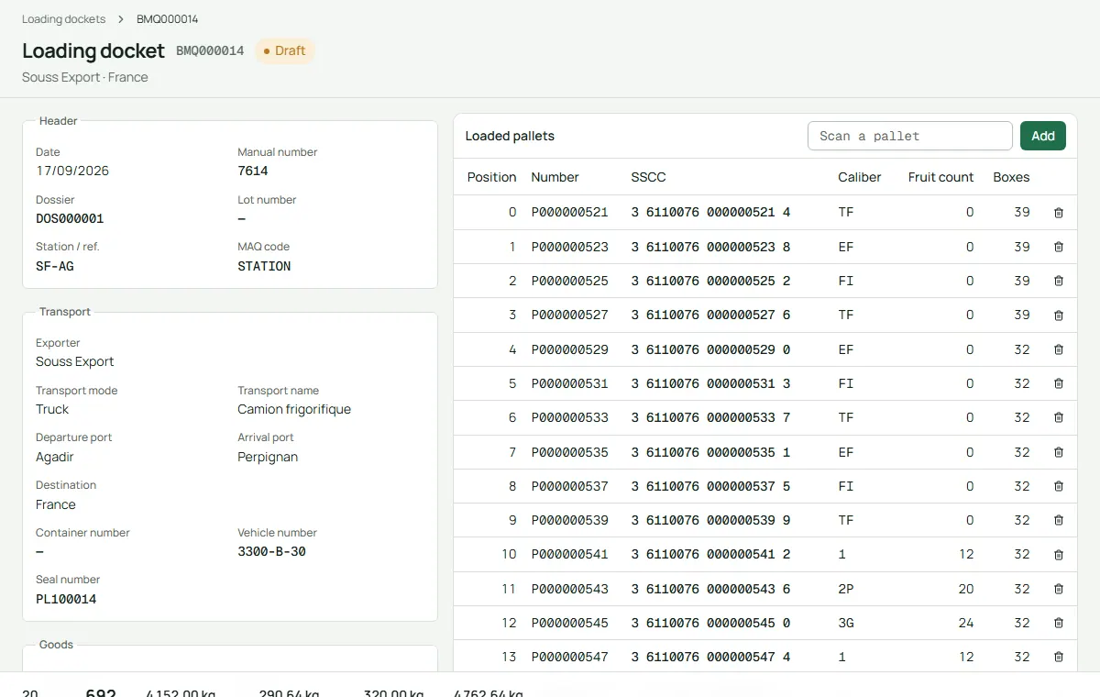The width and height of the screenshot is (1100, 697).
Task: Click caliber TF in row P000000533
Action: (x=846, y=417)
